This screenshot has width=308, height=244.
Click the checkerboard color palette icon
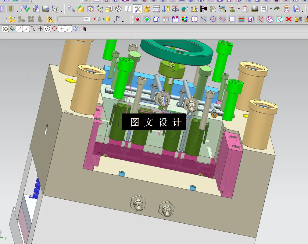pyautogui.click(x=184, y=19)
